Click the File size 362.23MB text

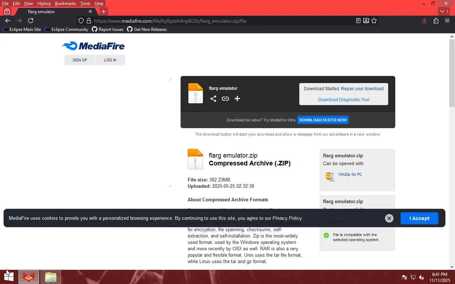click(x=209, y=180)
